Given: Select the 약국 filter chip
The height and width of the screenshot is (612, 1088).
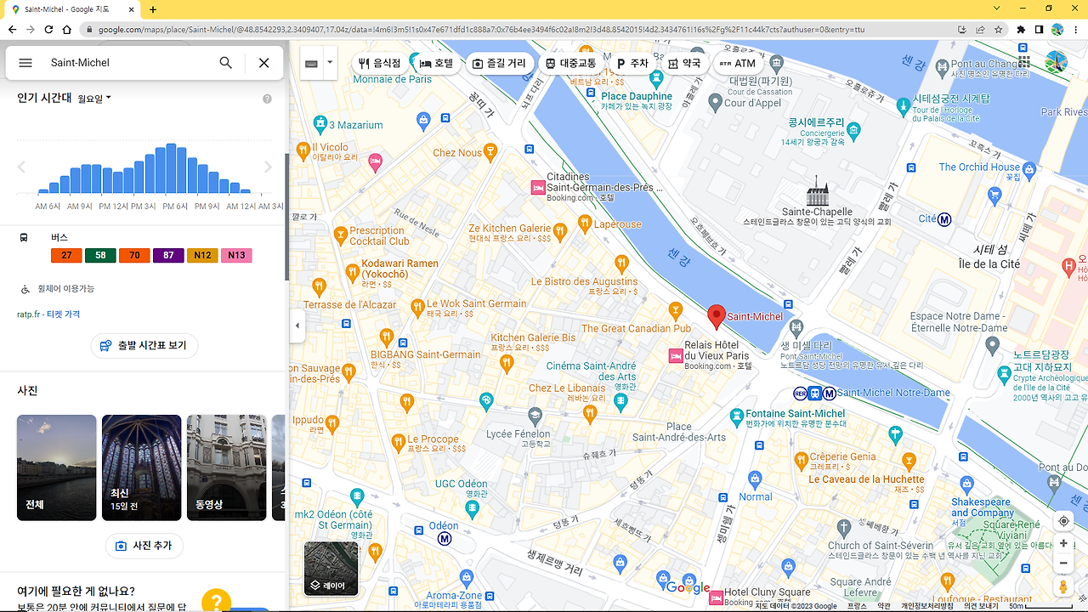Looking at the screenshot, I should [x=685, y=64].
